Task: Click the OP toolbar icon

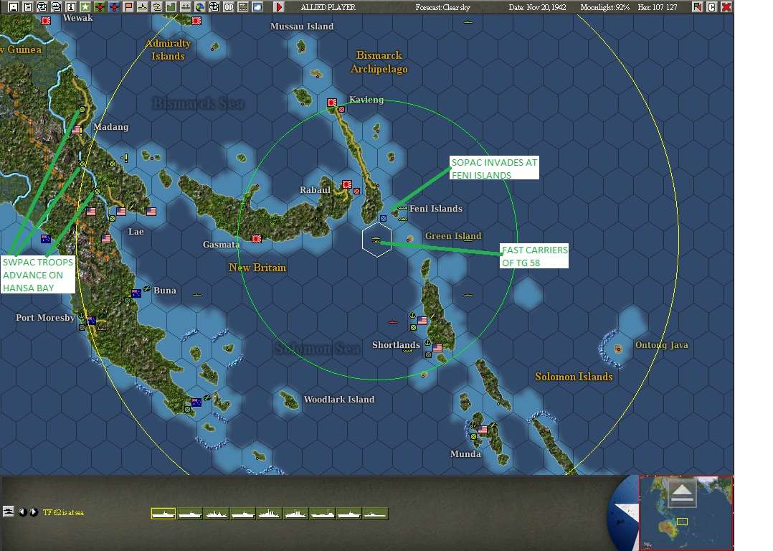Action: (229, 7)
